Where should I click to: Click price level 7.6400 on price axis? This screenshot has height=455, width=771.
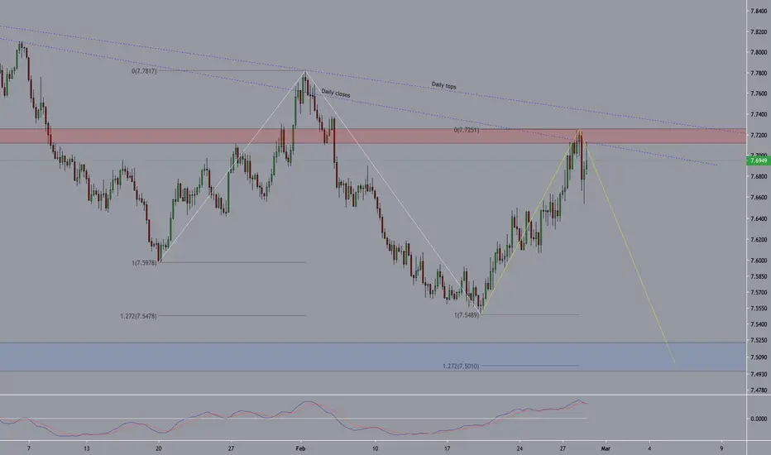coord(759,219)
